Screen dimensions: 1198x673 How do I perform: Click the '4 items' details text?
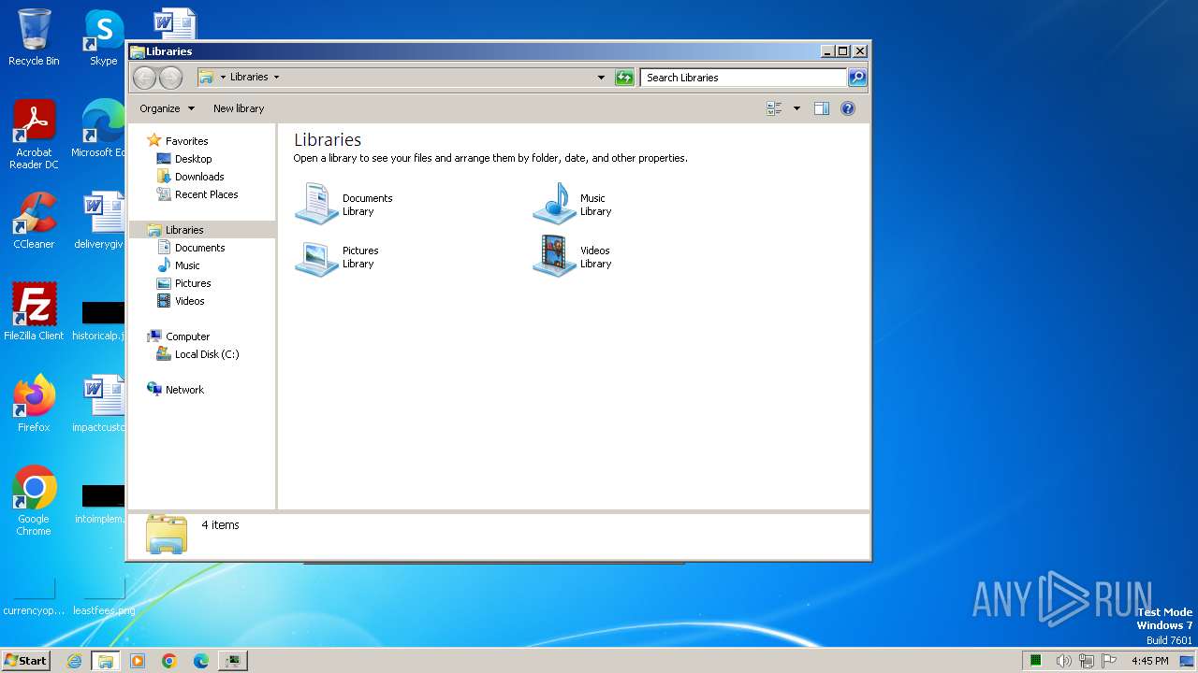pyautogui.click(x=221, y=525)
